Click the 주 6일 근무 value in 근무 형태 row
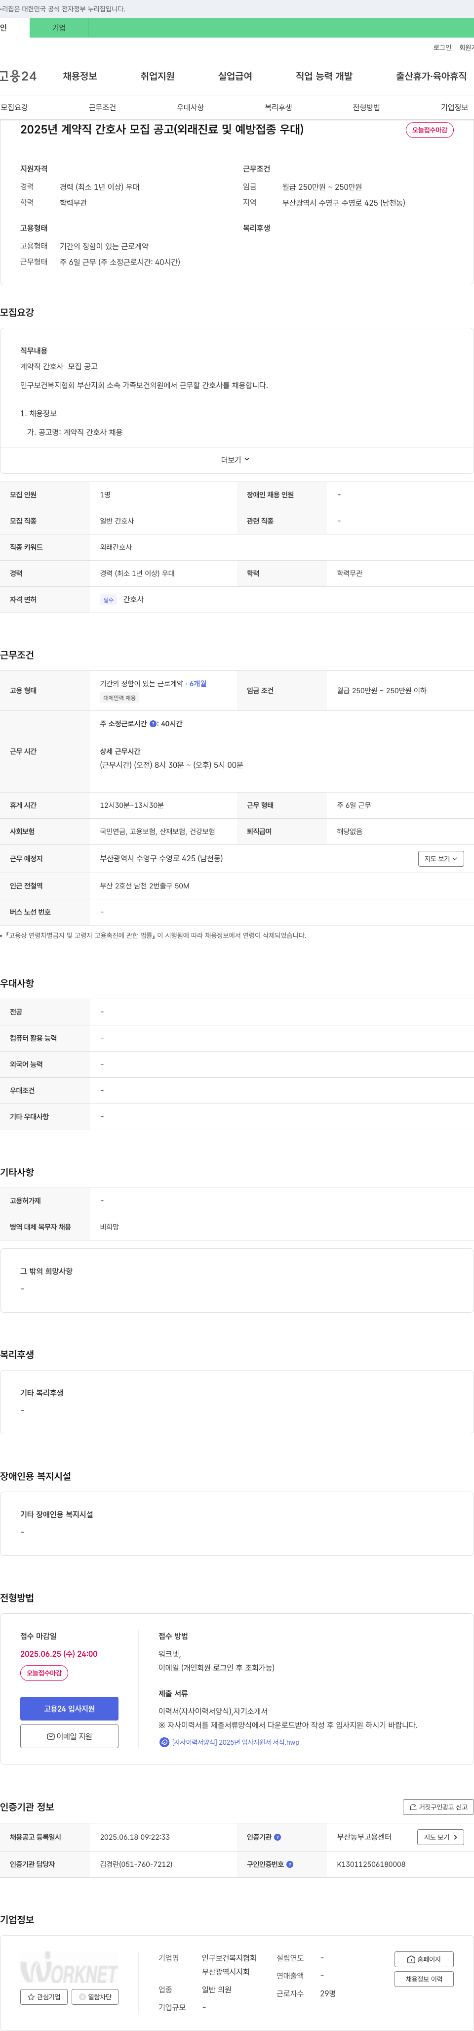Screen dimensions: 474x2031 pyautogui.click(x=354, y=806)
